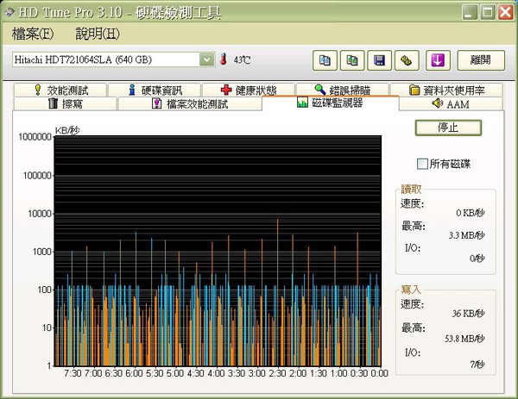Click the 7:30 time axis label
The image size is (518, 399).
tap(73, 373)
